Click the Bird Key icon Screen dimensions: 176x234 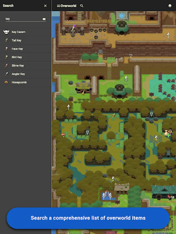[7, 57]
